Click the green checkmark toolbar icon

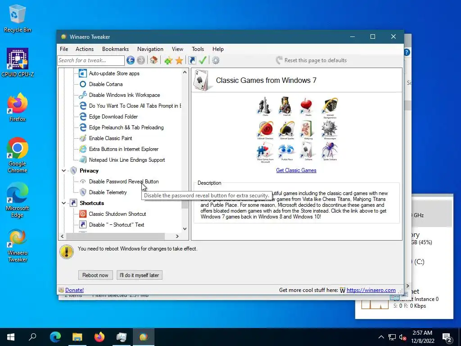(203, 60)
